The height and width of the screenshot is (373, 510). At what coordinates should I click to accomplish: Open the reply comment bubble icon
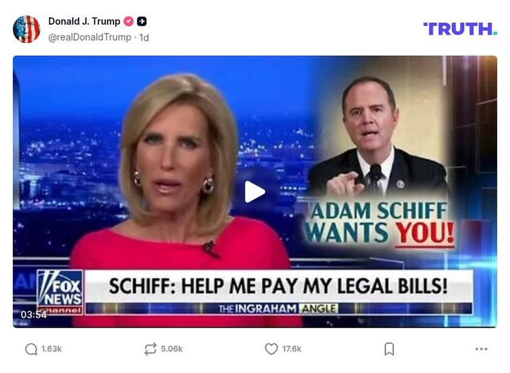(x=31, y=349)
